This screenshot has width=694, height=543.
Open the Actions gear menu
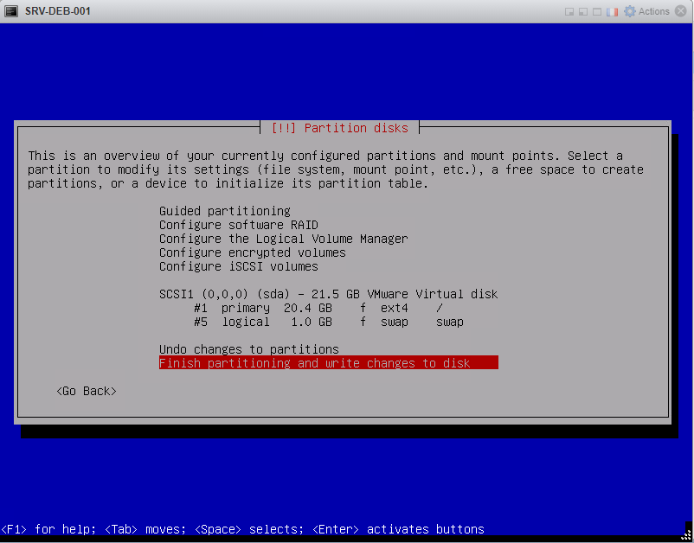click(x=646, y=11)
